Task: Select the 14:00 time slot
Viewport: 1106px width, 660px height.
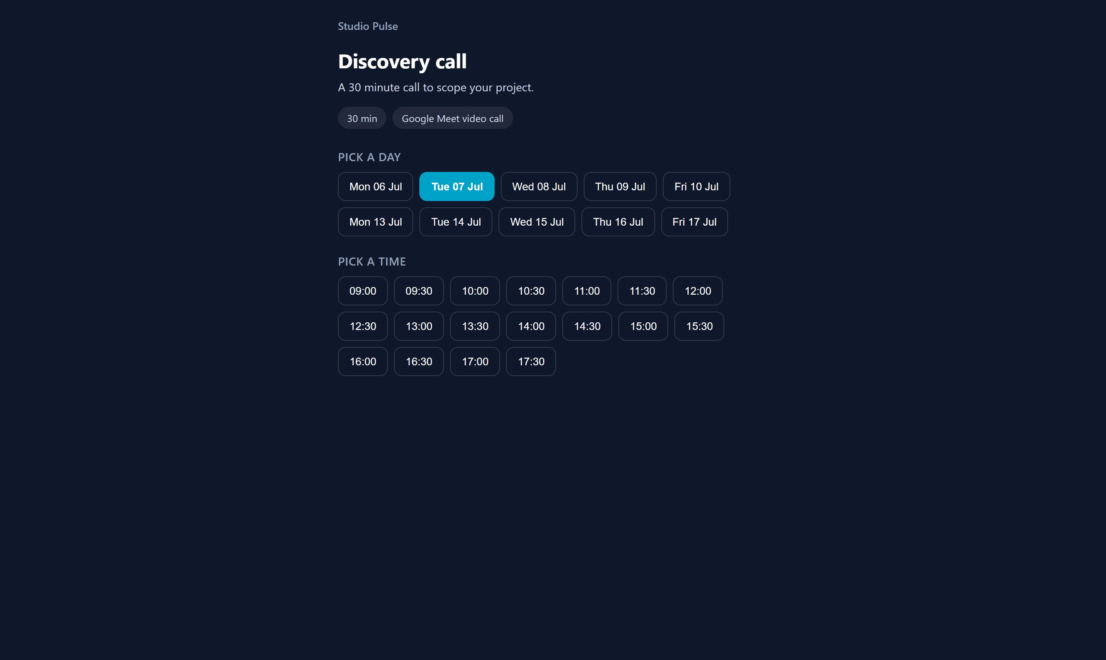Action: [x=531, y=327]
